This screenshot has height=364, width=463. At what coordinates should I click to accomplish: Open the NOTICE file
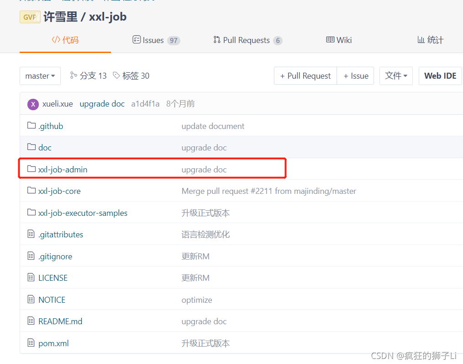tap(52, 300)
